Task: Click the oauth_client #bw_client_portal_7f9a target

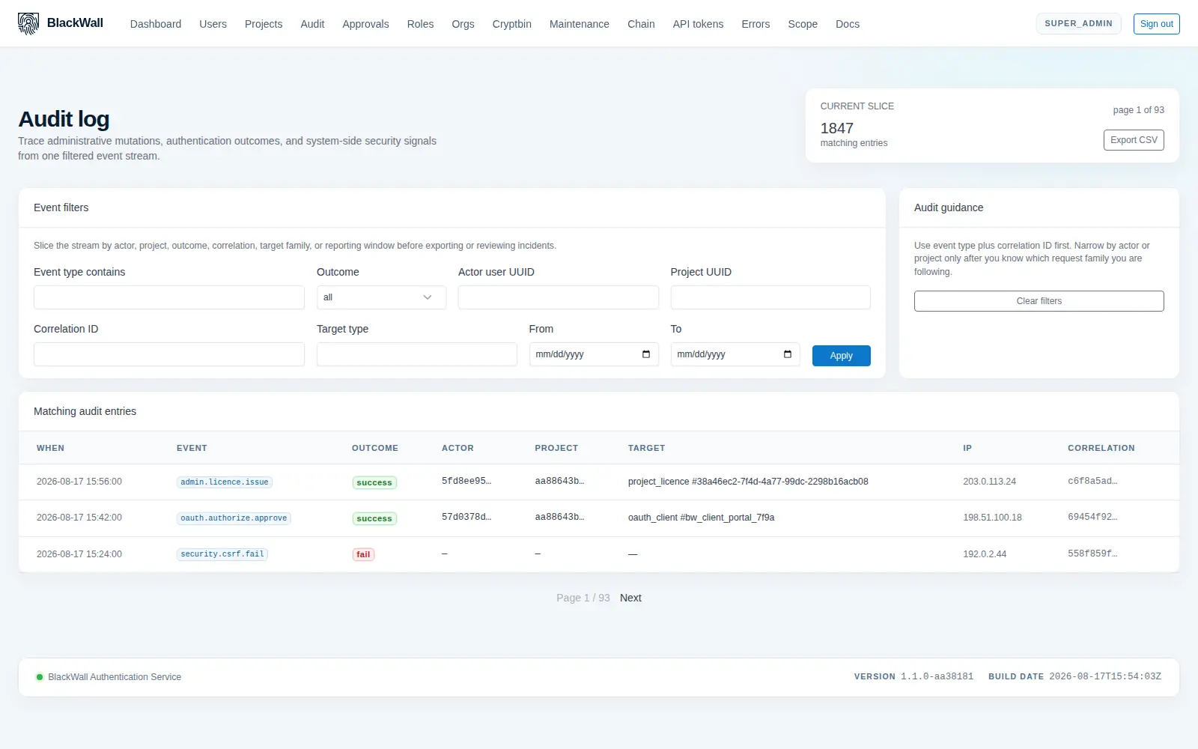Action: (701, 518)
